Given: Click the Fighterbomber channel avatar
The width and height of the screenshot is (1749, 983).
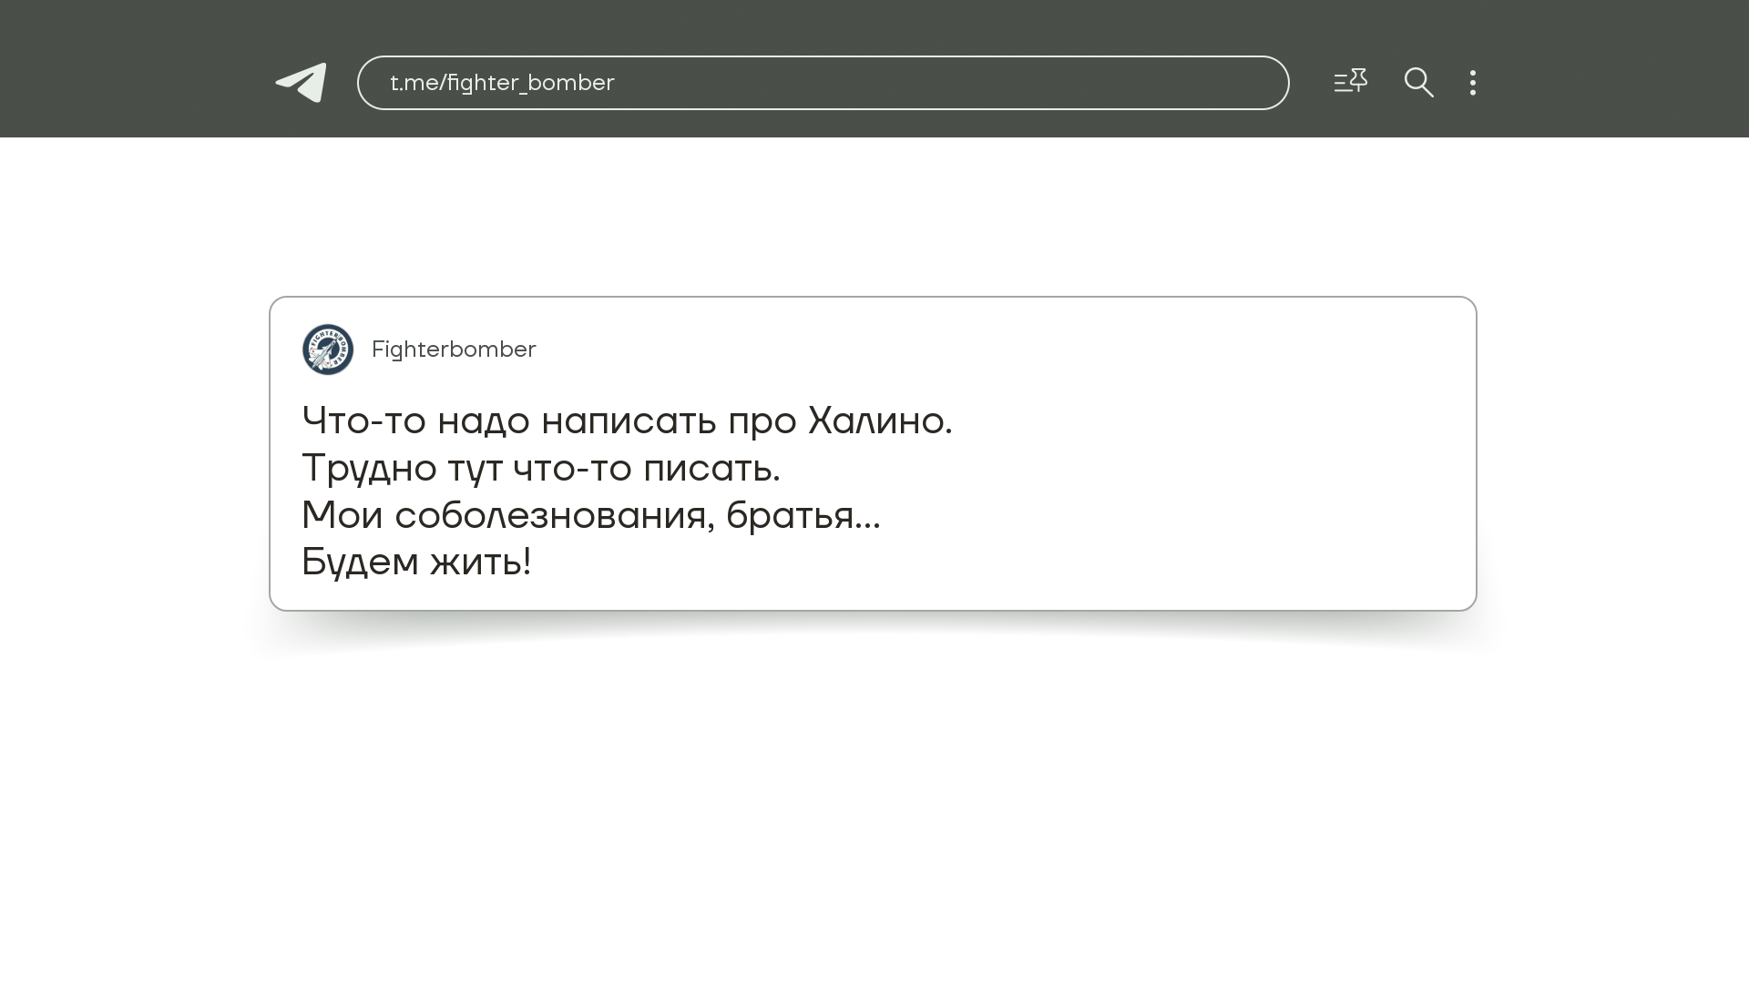Looking at the screenshot, I should click(328, 350).
